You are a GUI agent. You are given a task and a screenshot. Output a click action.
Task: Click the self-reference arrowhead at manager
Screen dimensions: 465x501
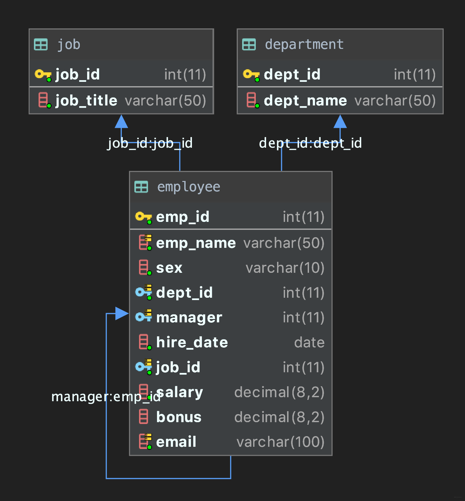click(122, 313)
